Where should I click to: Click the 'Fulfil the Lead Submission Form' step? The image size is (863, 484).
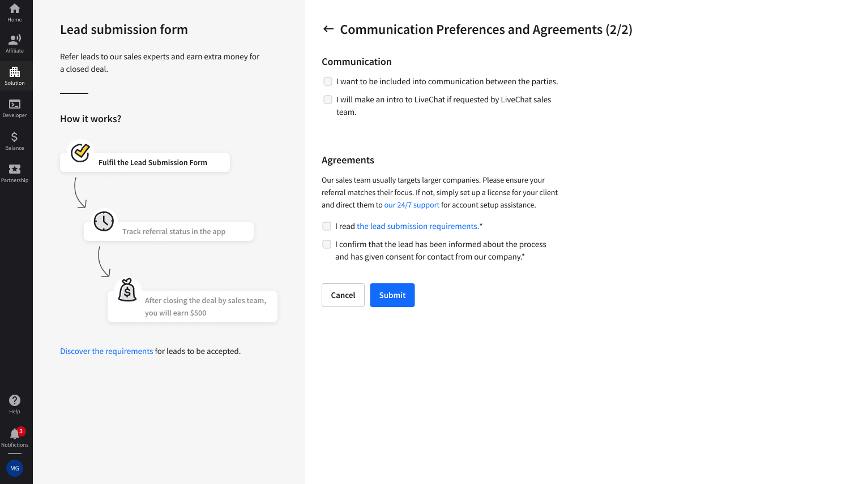coord(152,162)
